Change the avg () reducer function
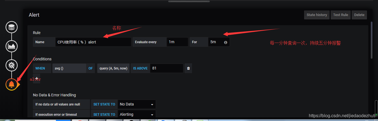This screenshot has width=378, height=121. pyautogui.click(x=69, y=68)
